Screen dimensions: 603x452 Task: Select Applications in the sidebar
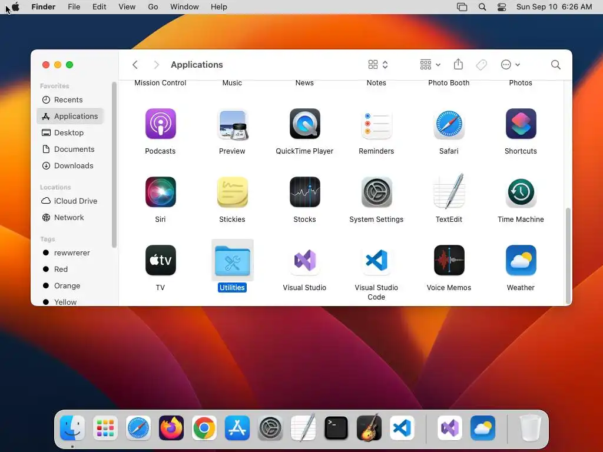click(x=71, y=116)
